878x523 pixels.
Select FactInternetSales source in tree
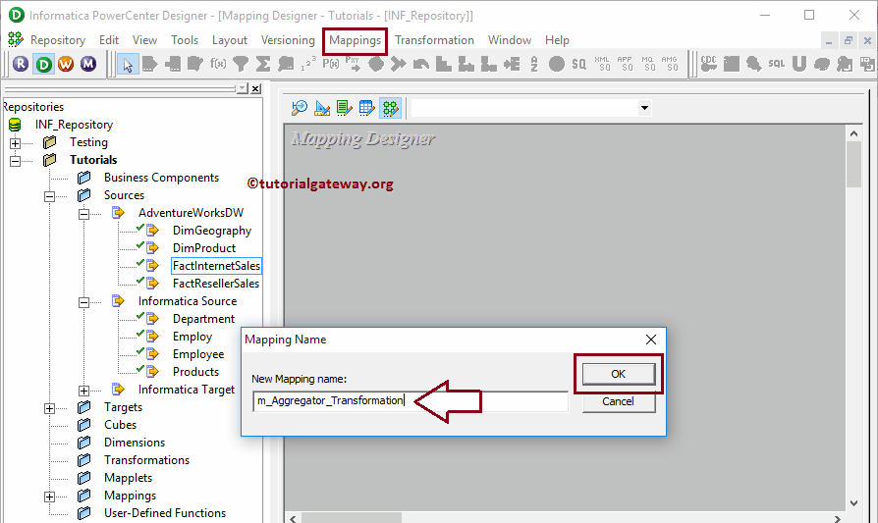coord(216,266)
